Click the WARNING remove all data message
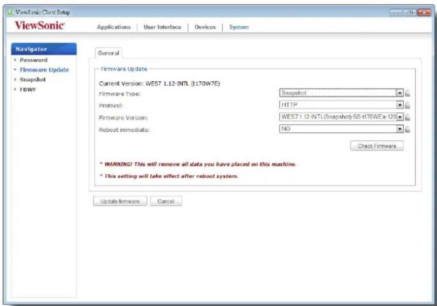The width and height of the screenshot is (437, 306). pos(198,164)
